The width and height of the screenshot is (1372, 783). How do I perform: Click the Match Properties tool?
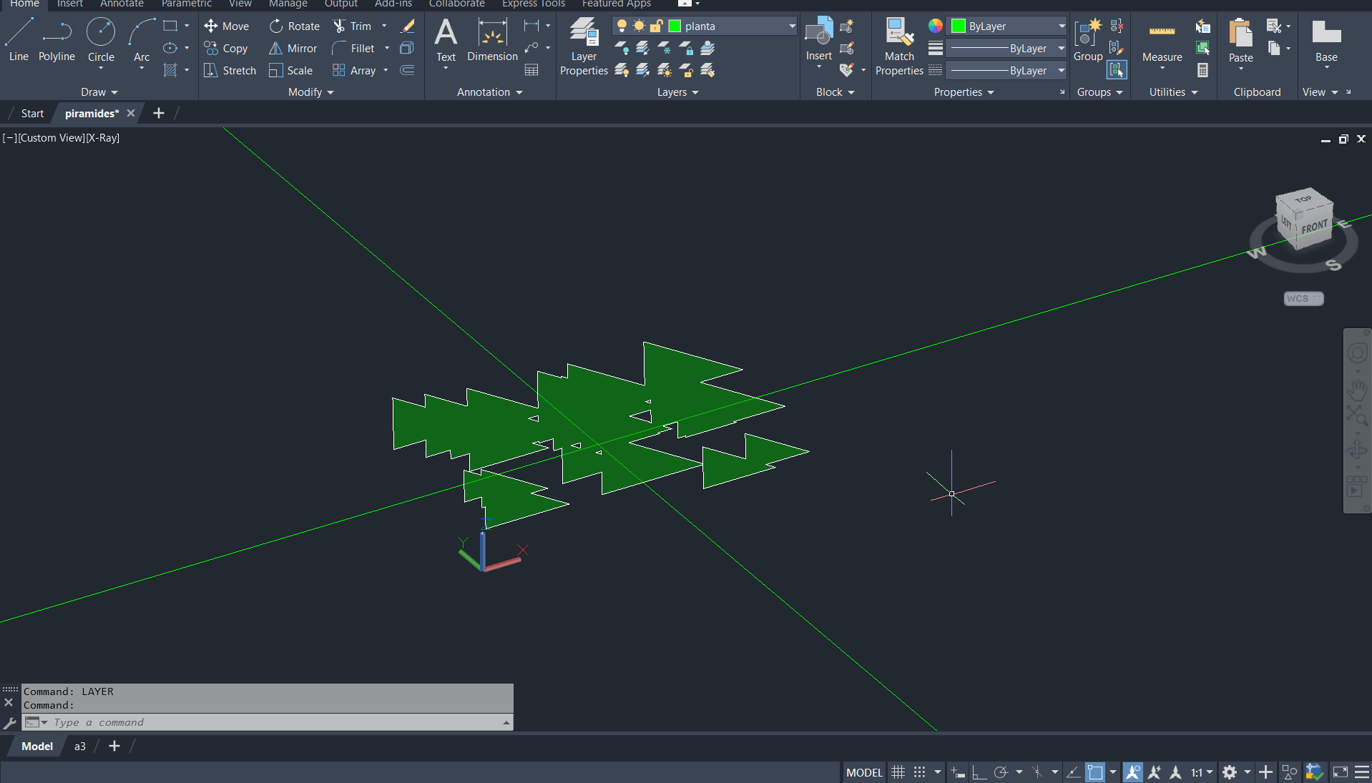(899, 47)
